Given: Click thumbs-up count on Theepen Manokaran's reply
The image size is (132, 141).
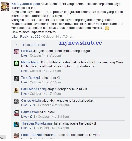Looking at the screenshot, I should (x=32, y=128).
